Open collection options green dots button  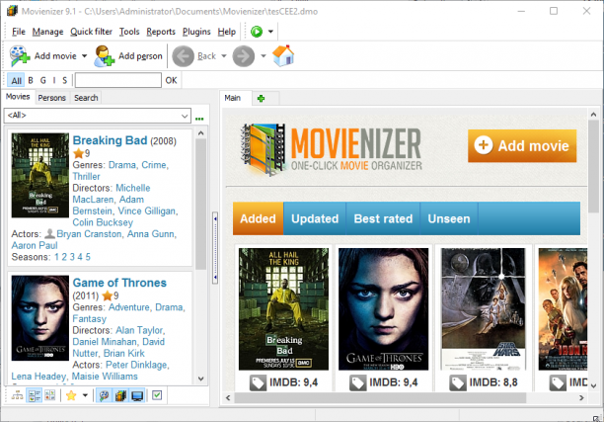coord(199,119)
